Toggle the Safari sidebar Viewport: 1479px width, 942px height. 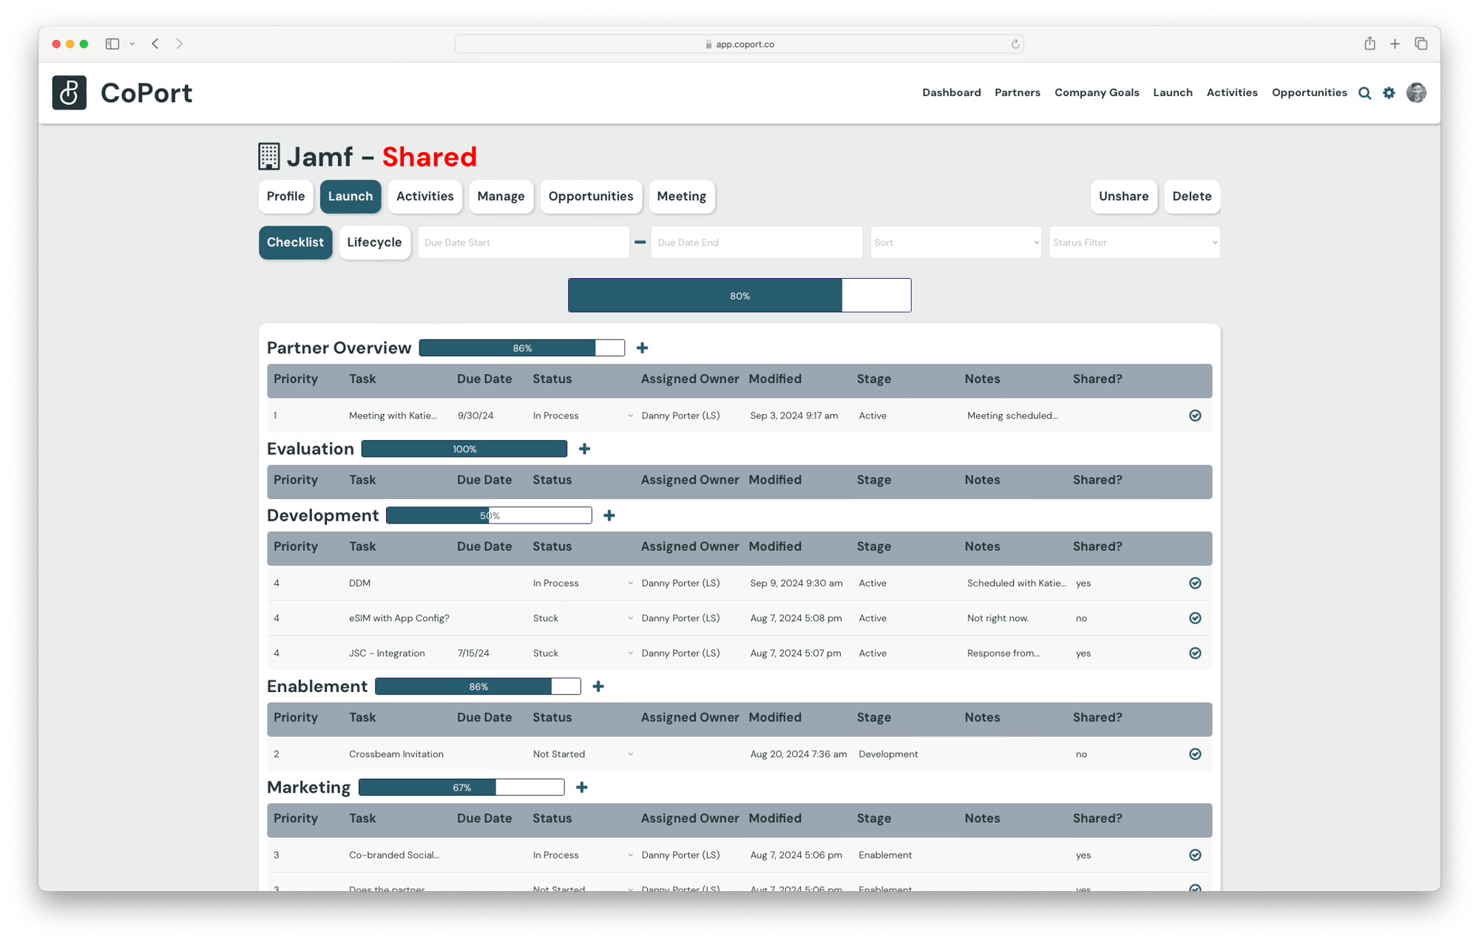coord(112,44)
